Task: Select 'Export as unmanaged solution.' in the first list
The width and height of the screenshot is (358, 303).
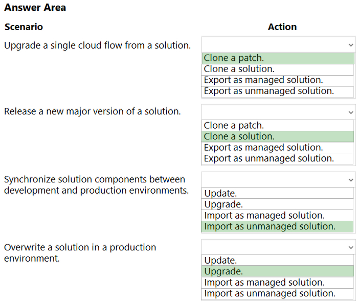Action: tap(278, 91)
